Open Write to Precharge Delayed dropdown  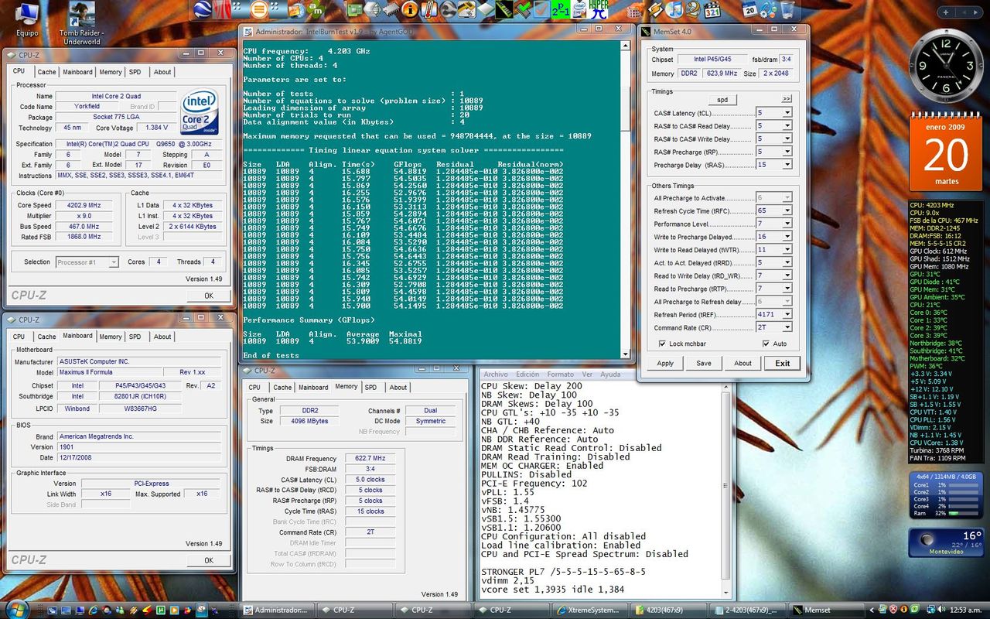pyautogui.click(x=774, y=237)
